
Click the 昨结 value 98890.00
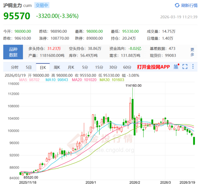pyautogui.click(x=59, y=31)
